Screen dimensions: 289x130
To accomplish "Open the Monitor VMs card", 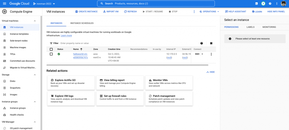I will pyautogui.click(x=169, y=83).
